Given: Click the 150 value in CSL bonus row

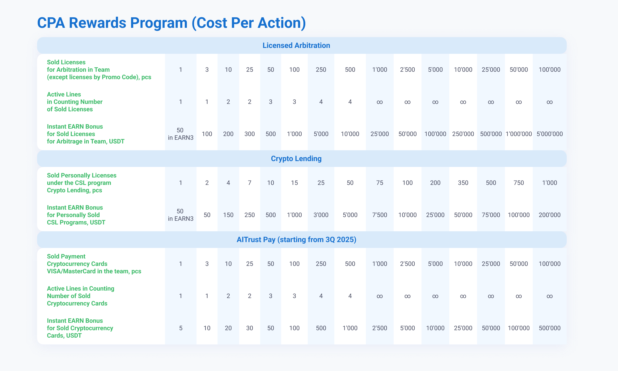Looking at the screenshot, I should (x=228, y=215).
